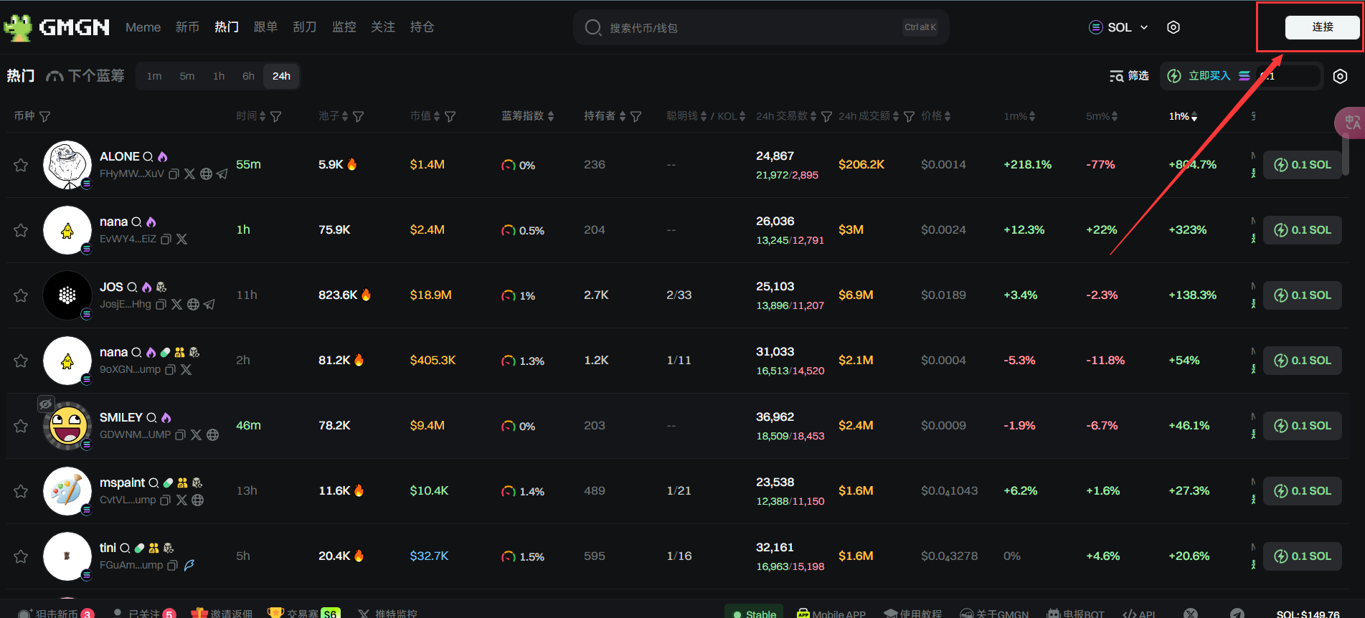The width and height of the screenshot is (1365, 618).
Task: Open the 币种 column filter
Action: click(x=44, y=116)
